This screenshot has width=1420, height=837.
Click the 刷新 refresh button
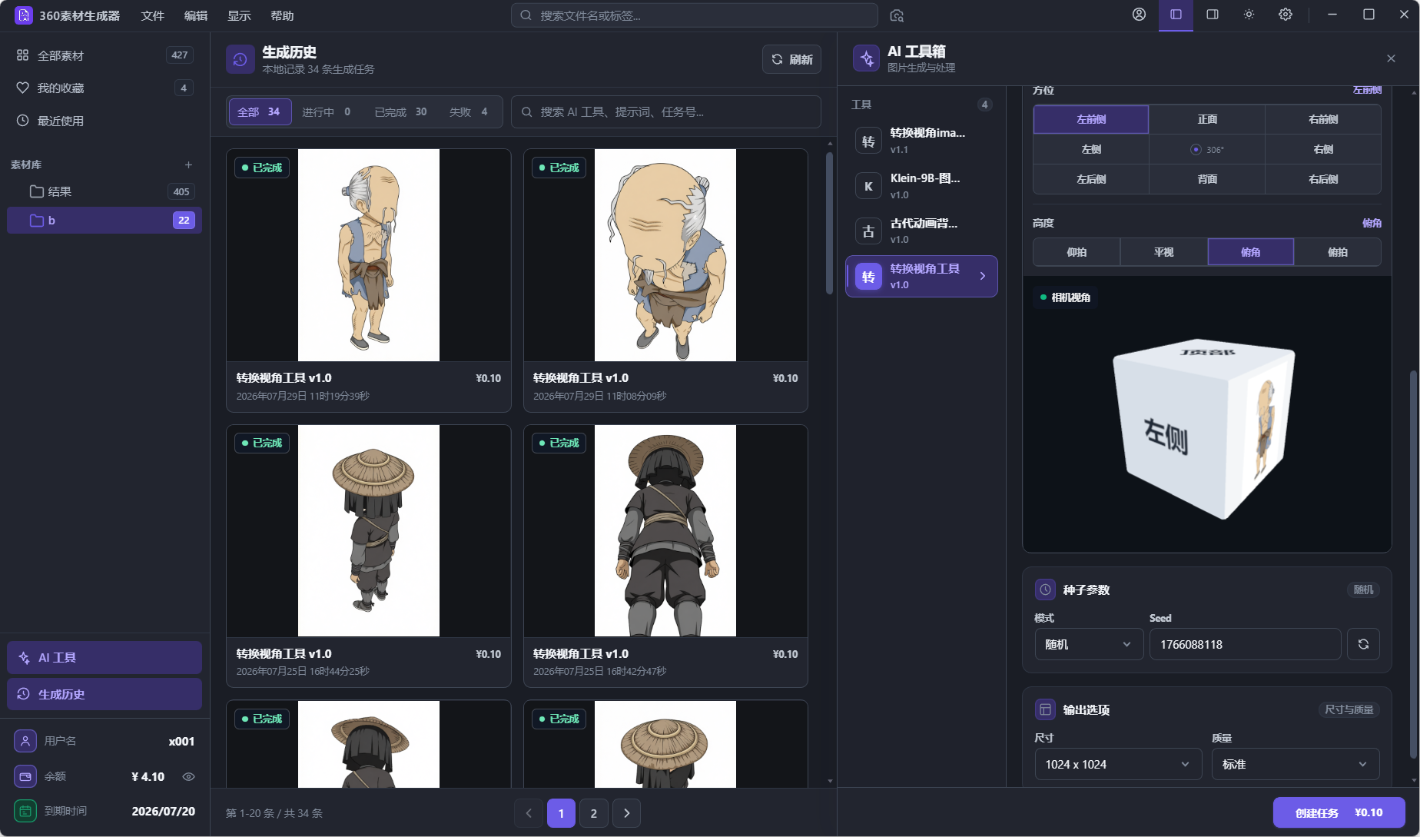point(791,59)
